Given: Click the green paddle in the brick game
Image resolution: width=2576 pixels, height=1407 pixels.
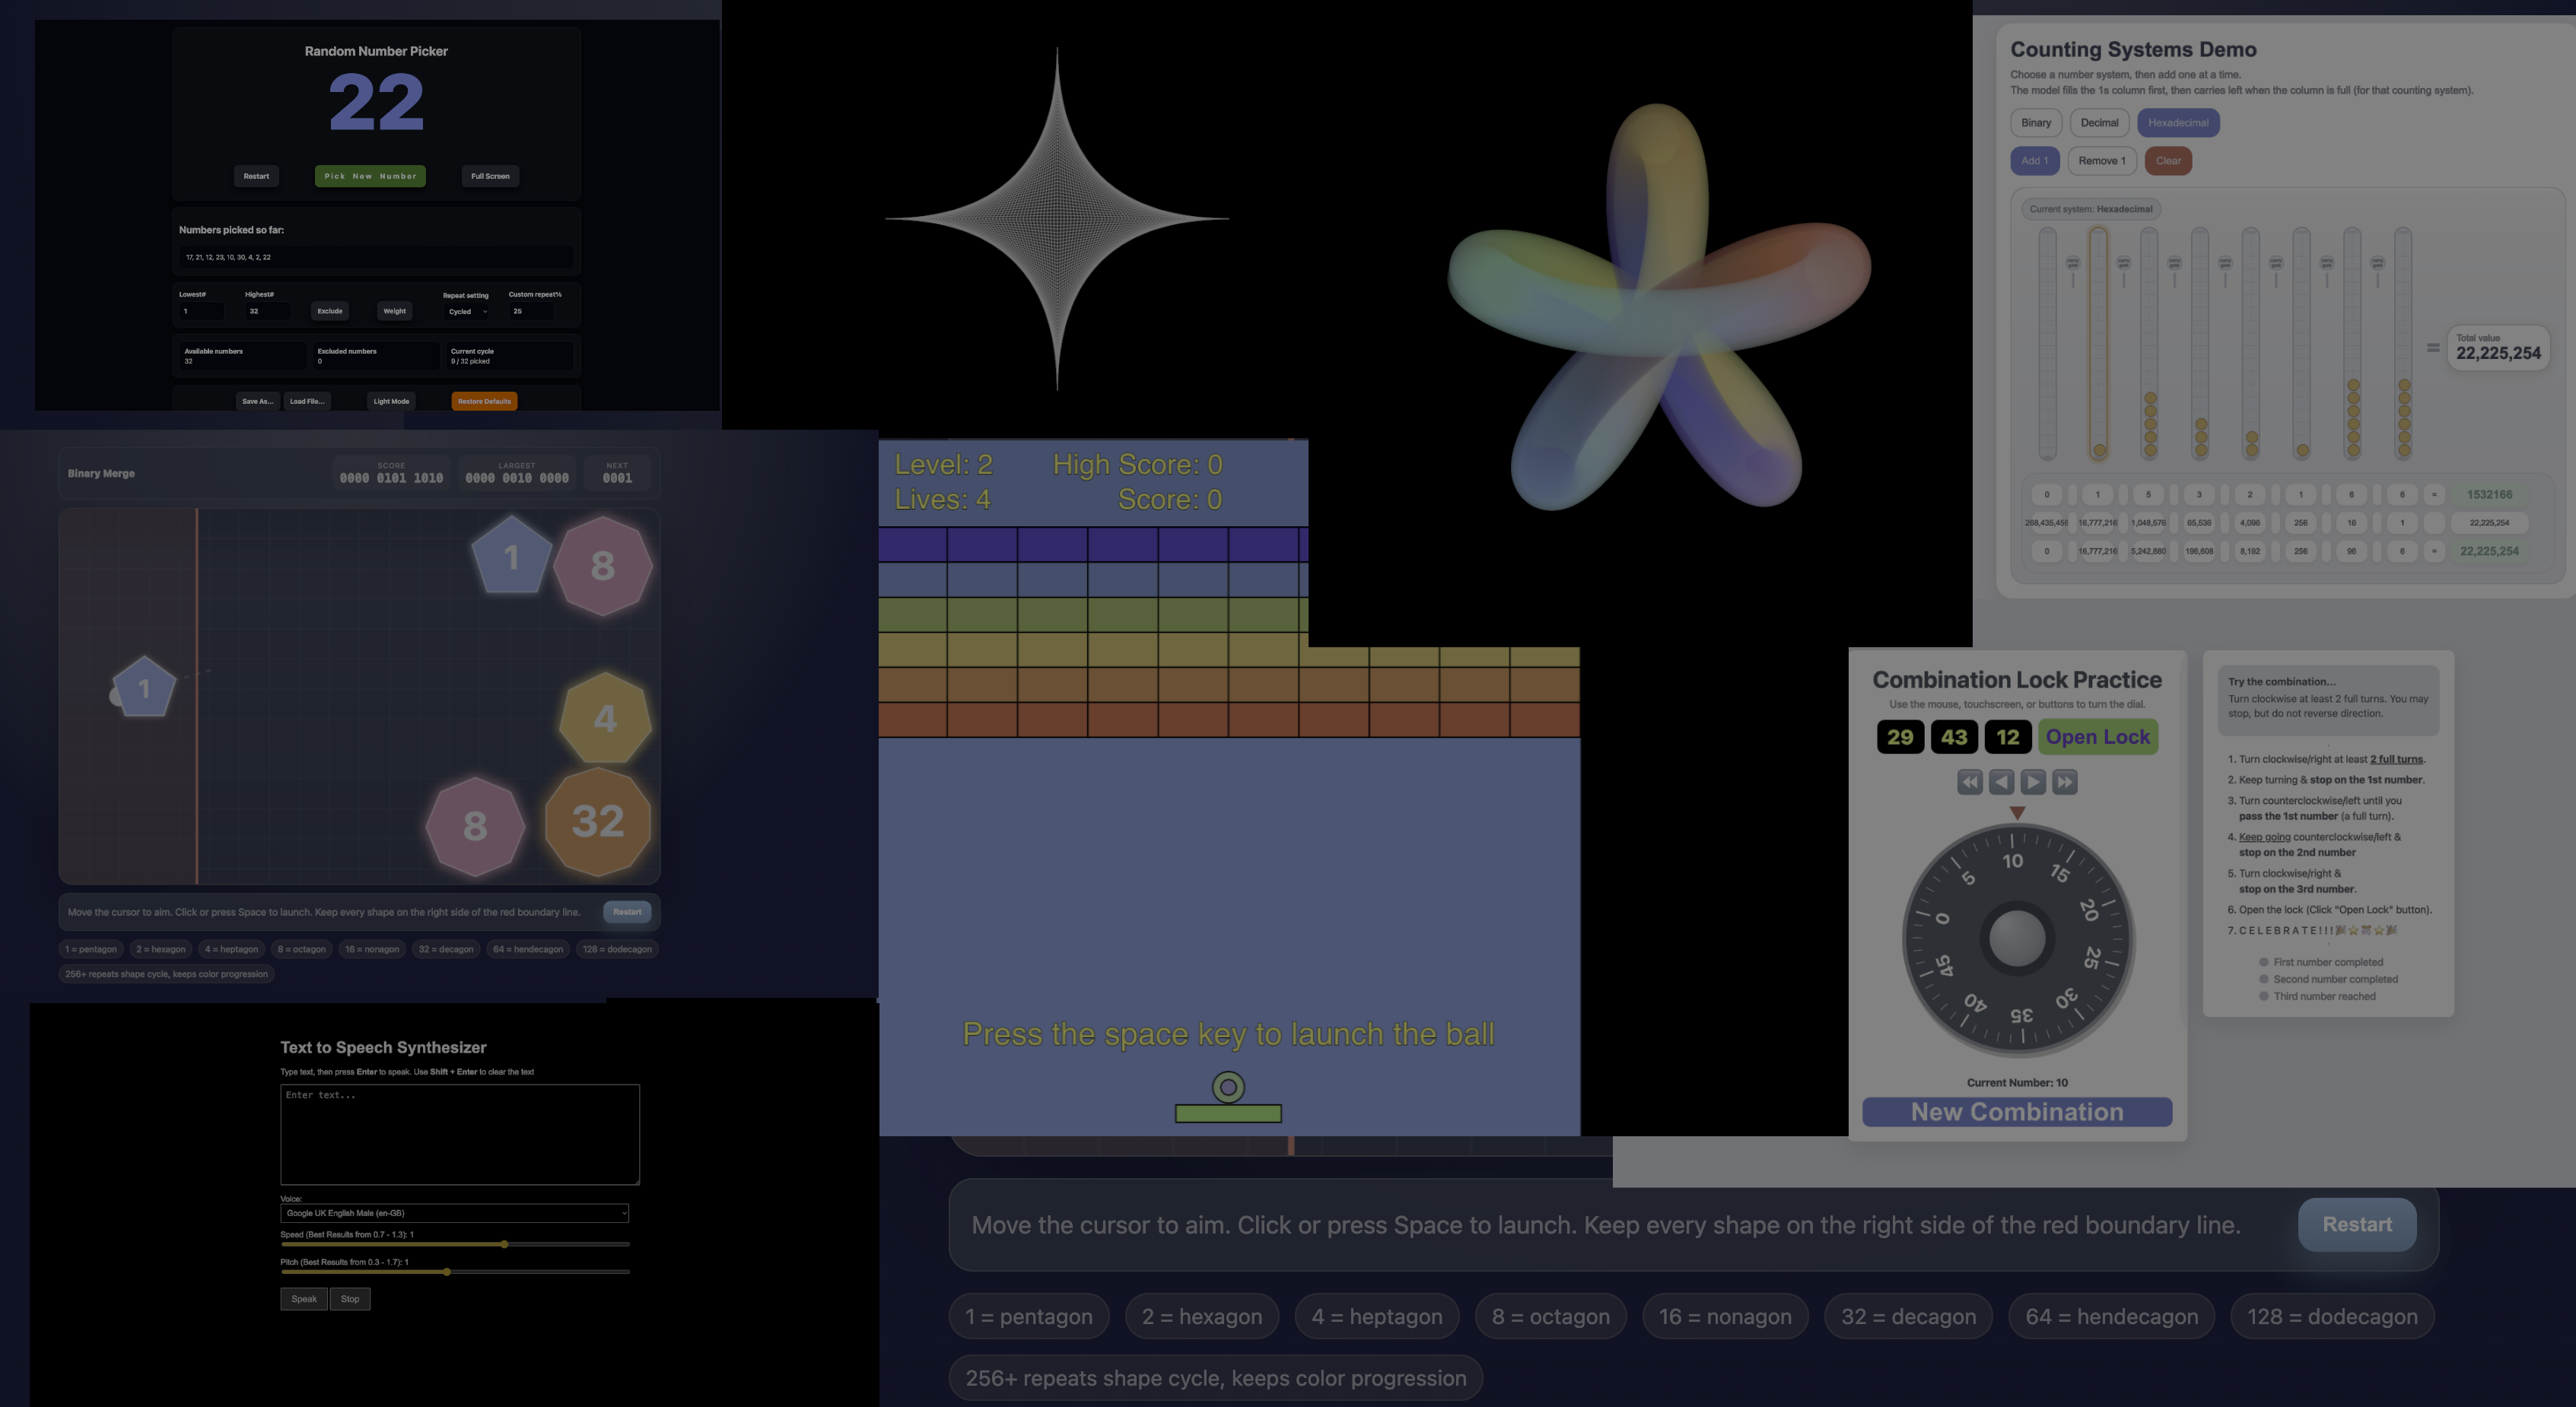Looking at the screenshot, I should pyautogui.click(x=1228, y=1113).
